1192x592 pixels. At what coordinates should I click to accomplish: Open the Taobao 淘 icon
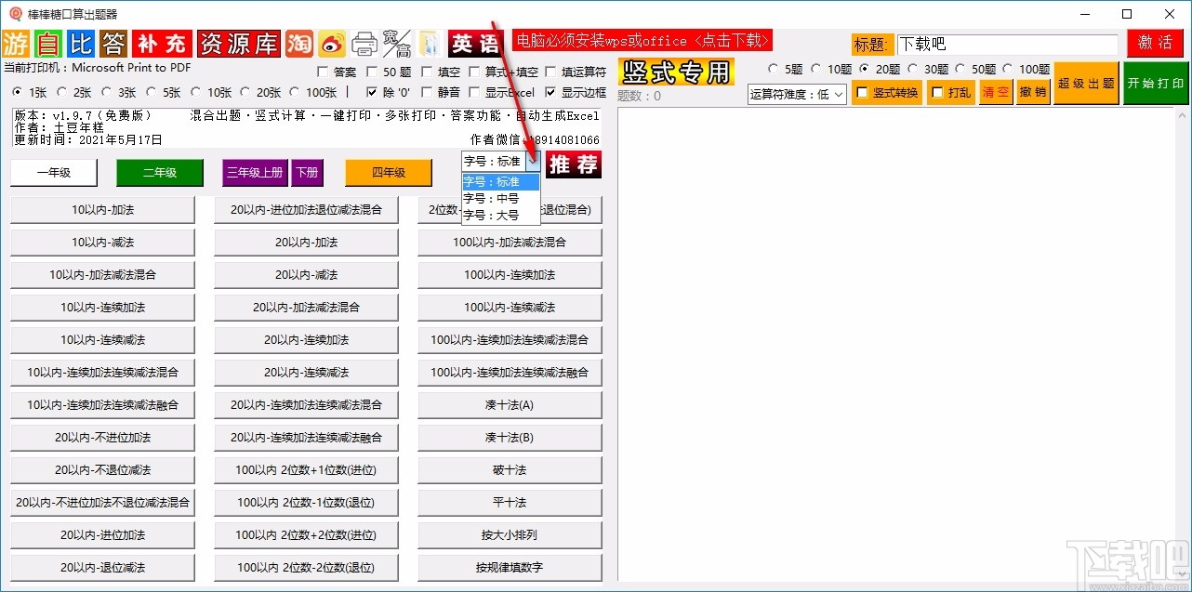tap(299, 43)
